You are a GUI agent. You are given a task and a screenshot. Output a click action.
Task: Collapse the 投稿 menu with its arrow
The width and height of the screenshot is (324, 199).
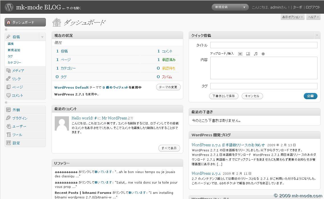click(x=42, y=37)
